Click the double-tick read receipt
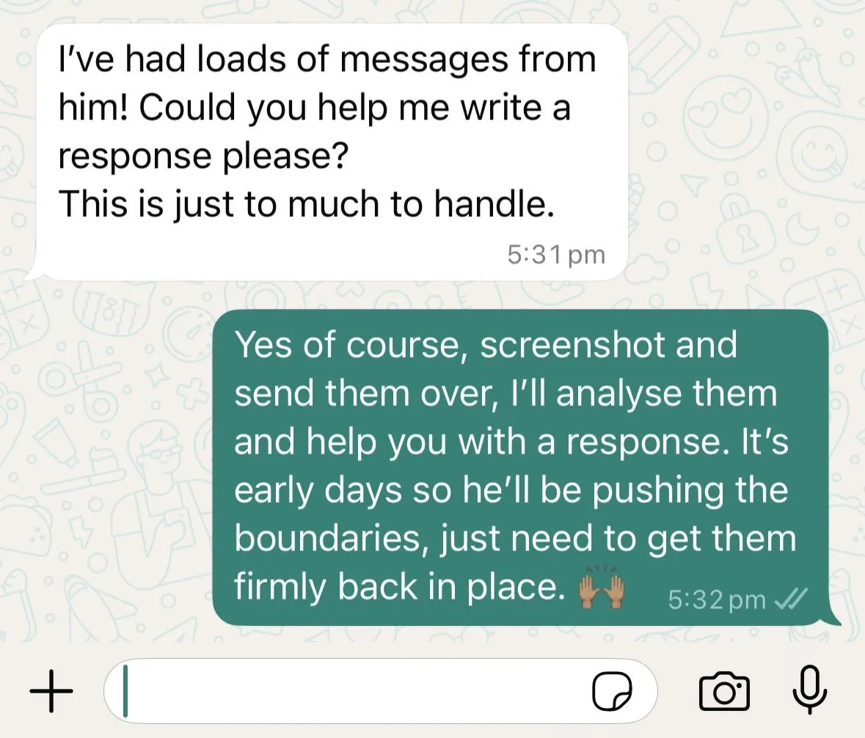 pos(790,599)
